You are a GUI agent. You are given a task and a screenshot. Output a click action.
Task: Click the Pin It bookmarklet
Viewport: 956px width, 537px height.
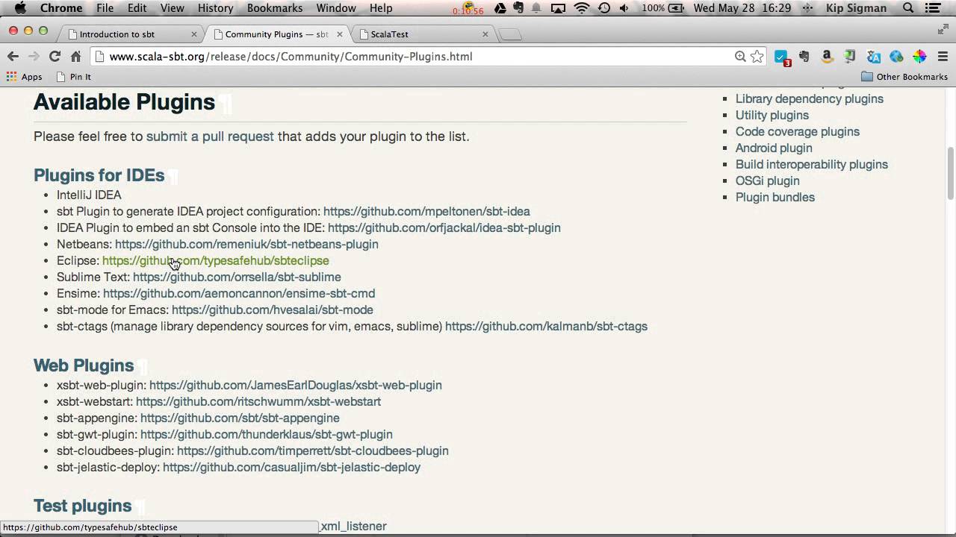(73, 77)
